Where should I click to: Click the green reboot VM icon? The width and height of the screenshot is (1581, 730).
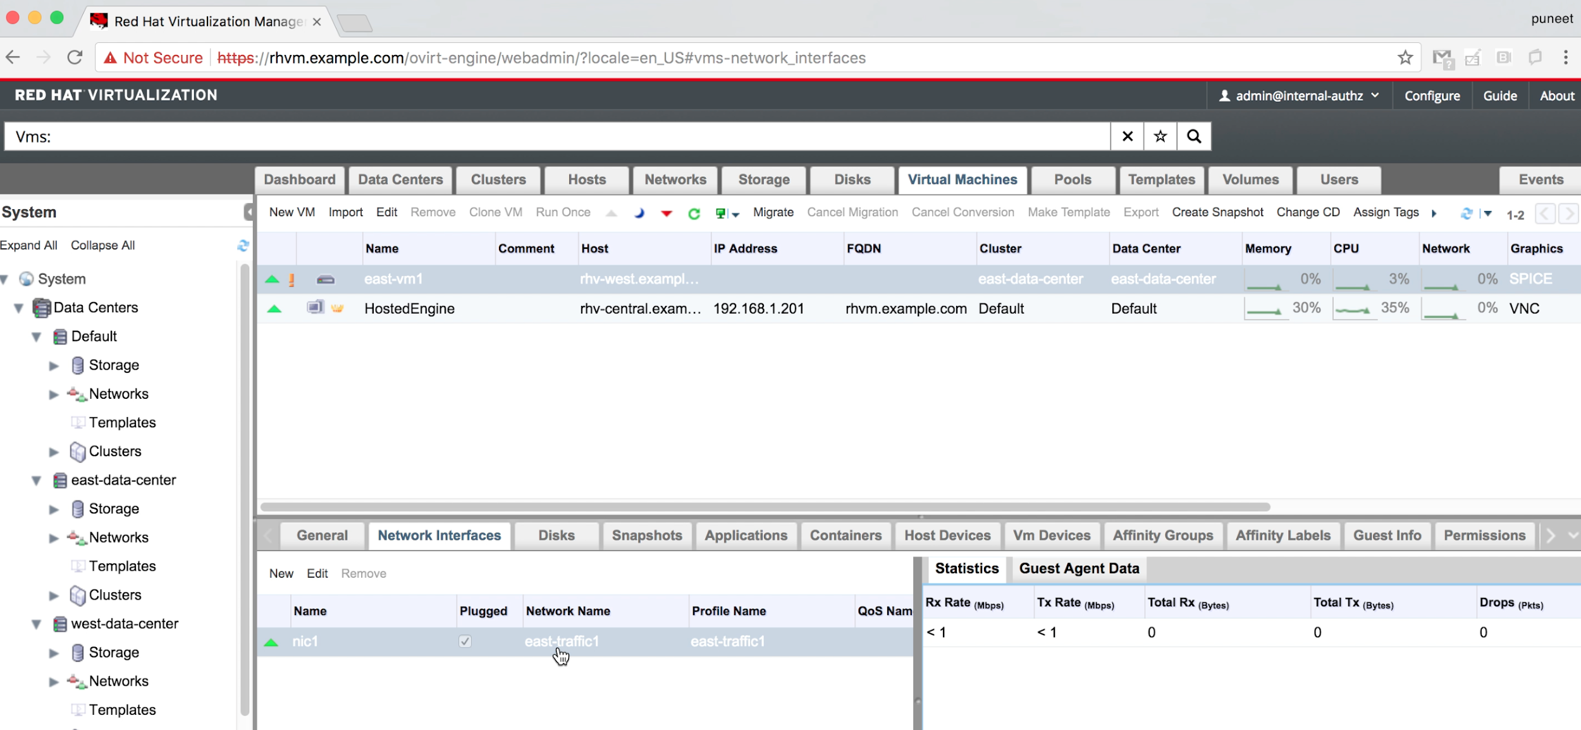pos(694,214)
